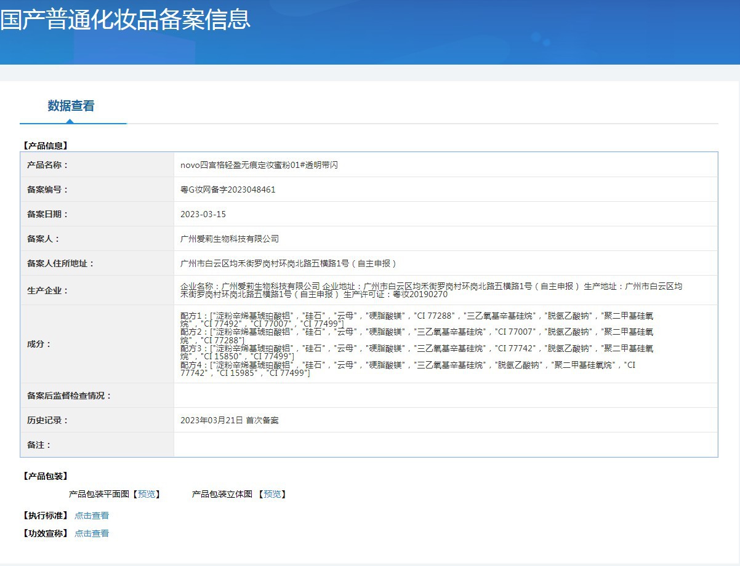Select the 配方1 ingredient list
740x566 pixels.
(x=417, y=319)
